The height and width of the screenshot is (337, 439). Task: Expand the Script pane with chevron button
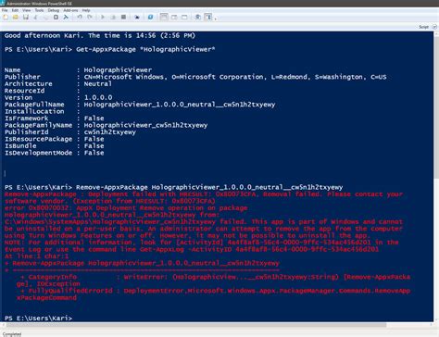pos(434,27)
